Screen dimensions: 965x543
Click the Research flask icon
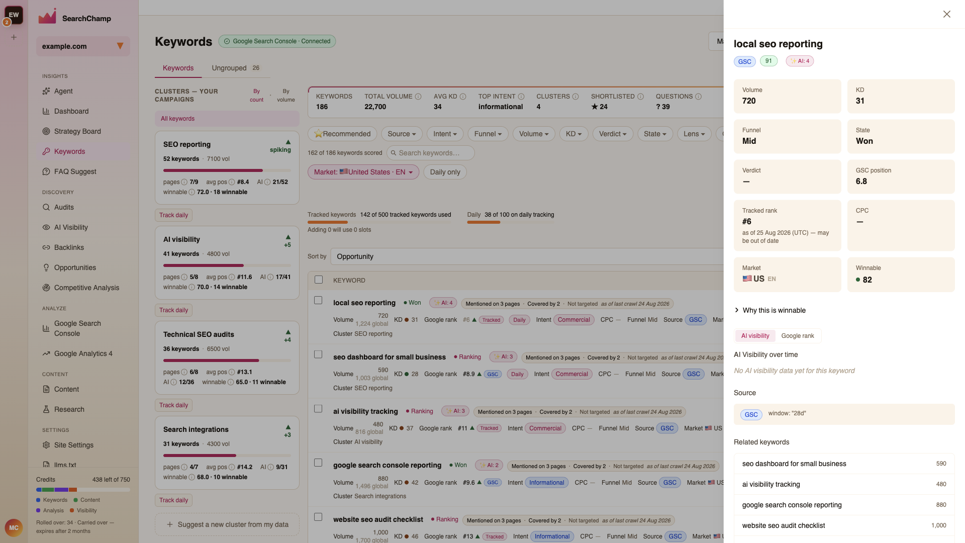pos(46,409)
